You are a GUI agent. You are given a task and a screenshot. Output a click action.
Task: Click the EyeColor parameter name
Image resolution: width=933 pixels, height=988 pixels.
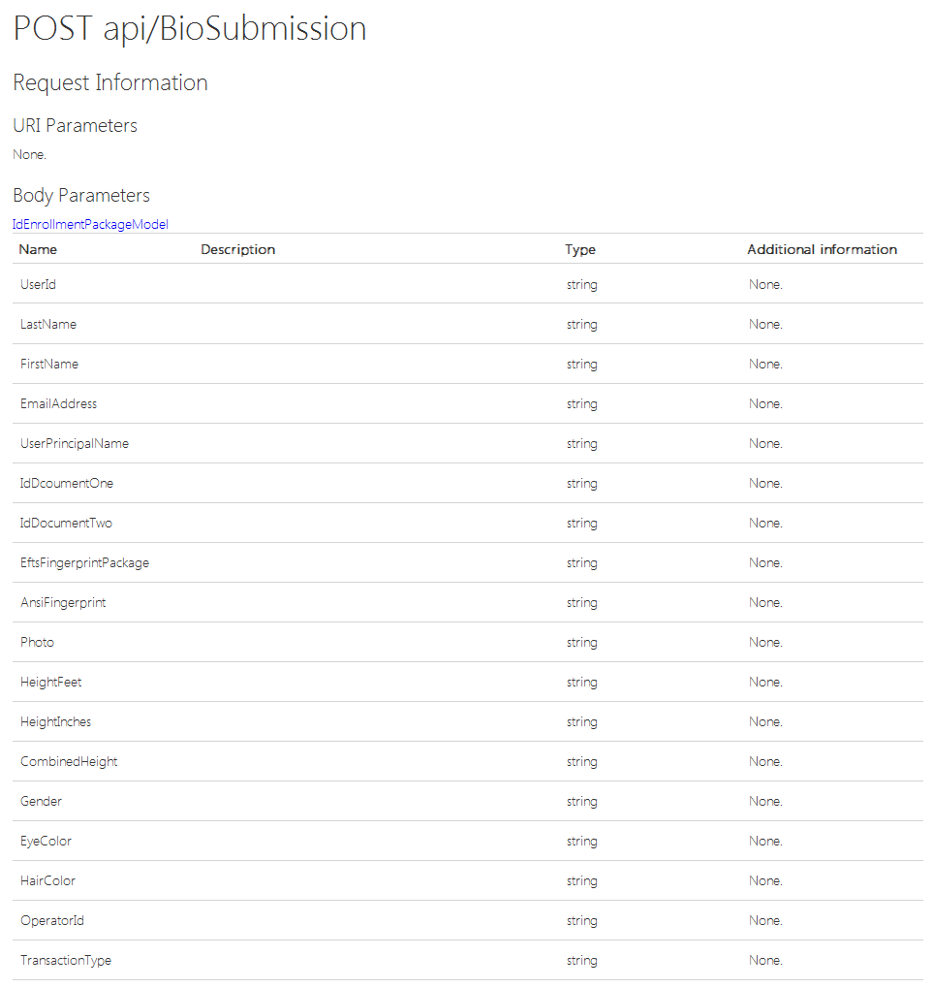pyautogui.click(x=46, y=841)
